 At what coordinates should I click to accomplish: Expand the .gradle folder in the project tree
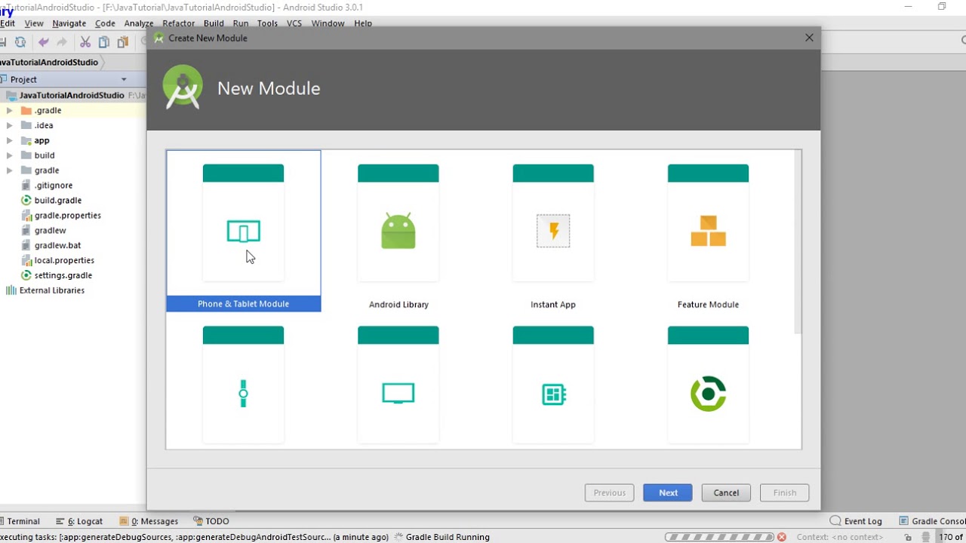pyautogui.click(x=9, y=110)
